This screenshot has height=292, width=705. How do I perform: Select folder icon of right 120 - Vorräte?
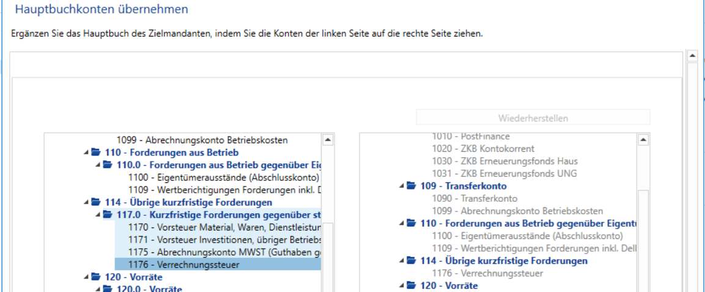(412, 286)
